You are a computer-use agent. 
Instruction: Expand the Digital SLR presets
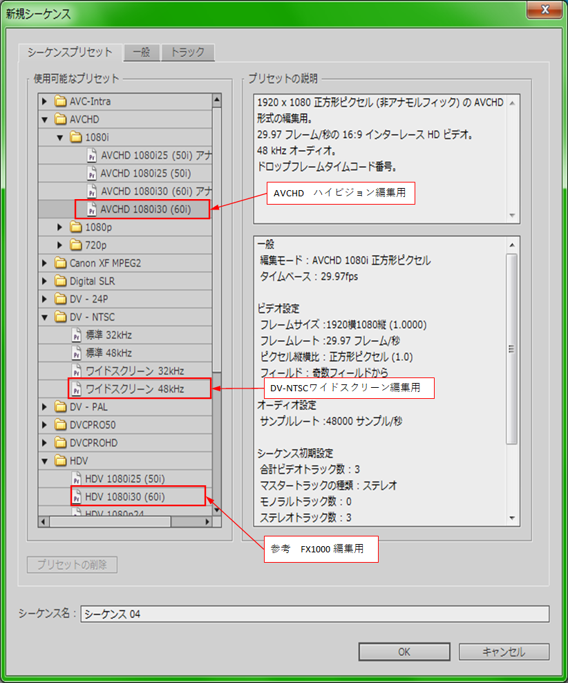point(44,281)
